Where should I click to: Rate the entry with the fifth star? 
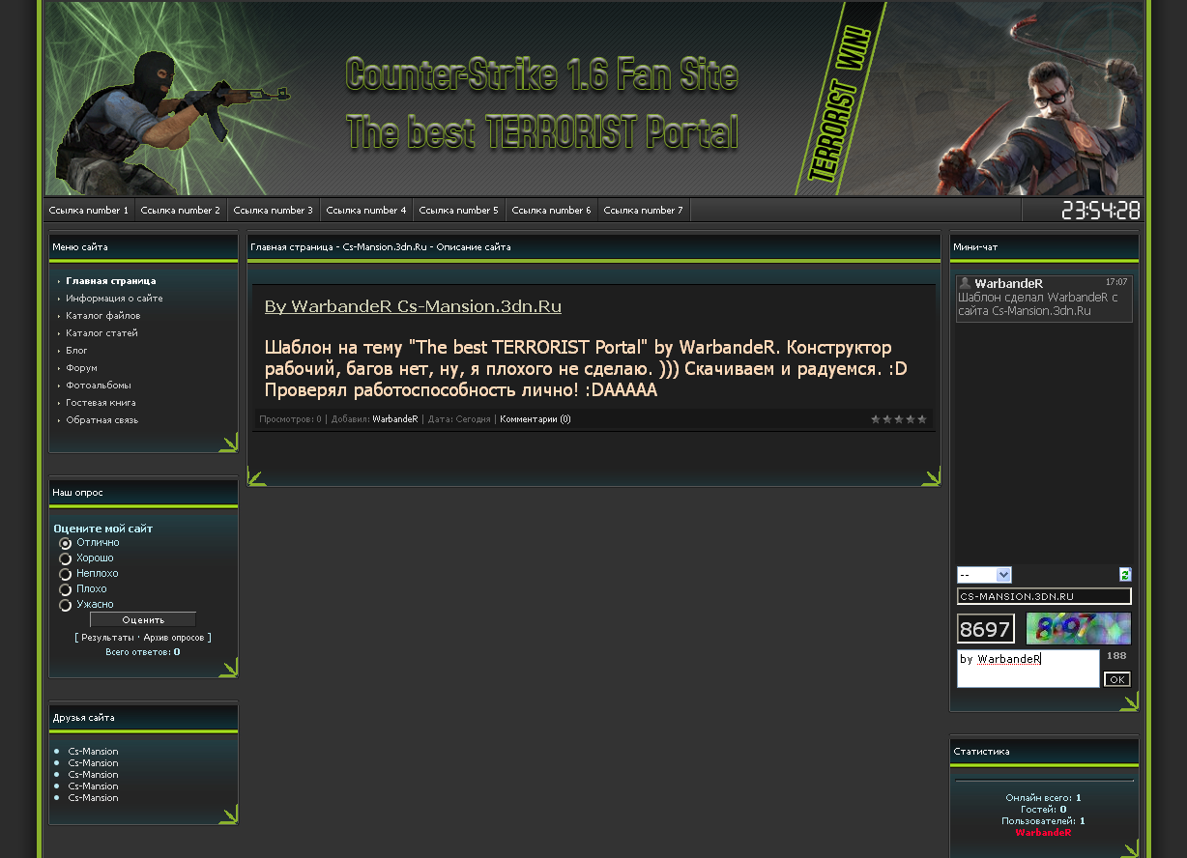pyautogui.click(x=922, y=419)
